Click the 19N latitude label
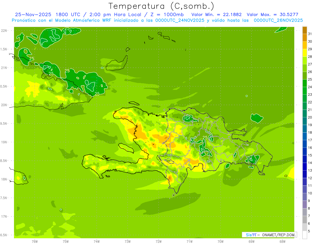The image size is (317, 245). 4,142
